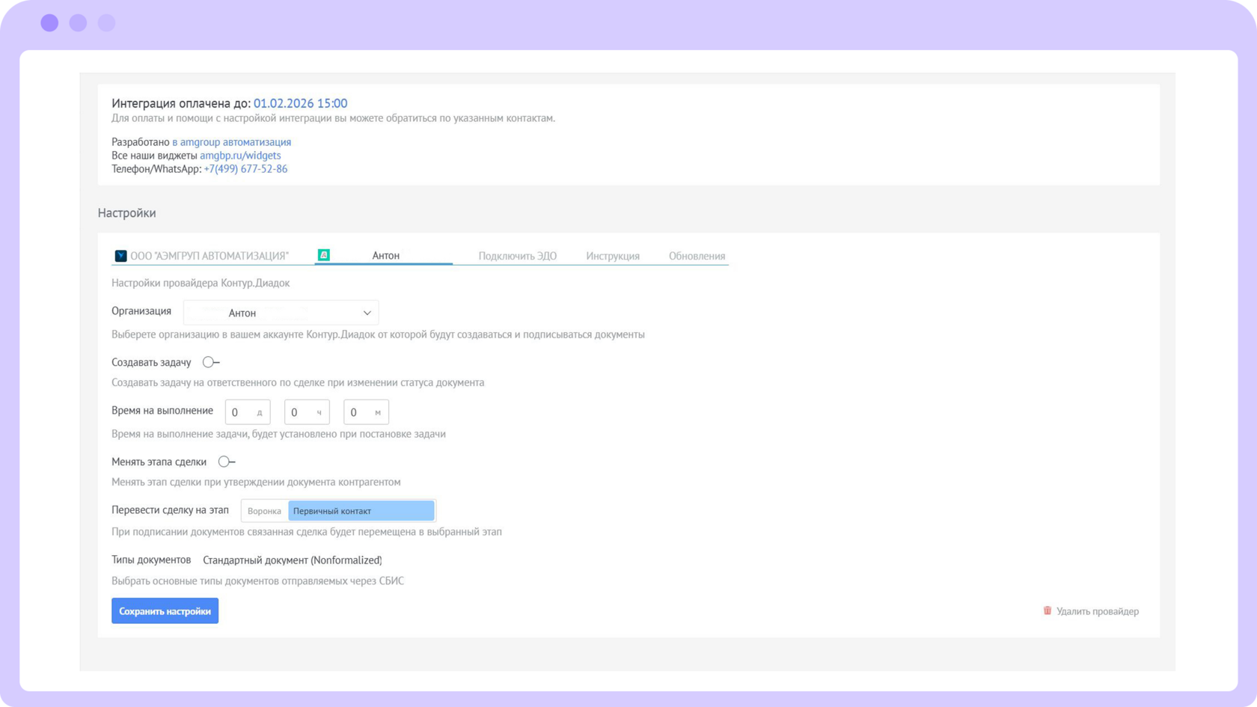Click the Перевести сделку на этап label
The width and height of the screenshot is (1257, 707).
[171, 510]
